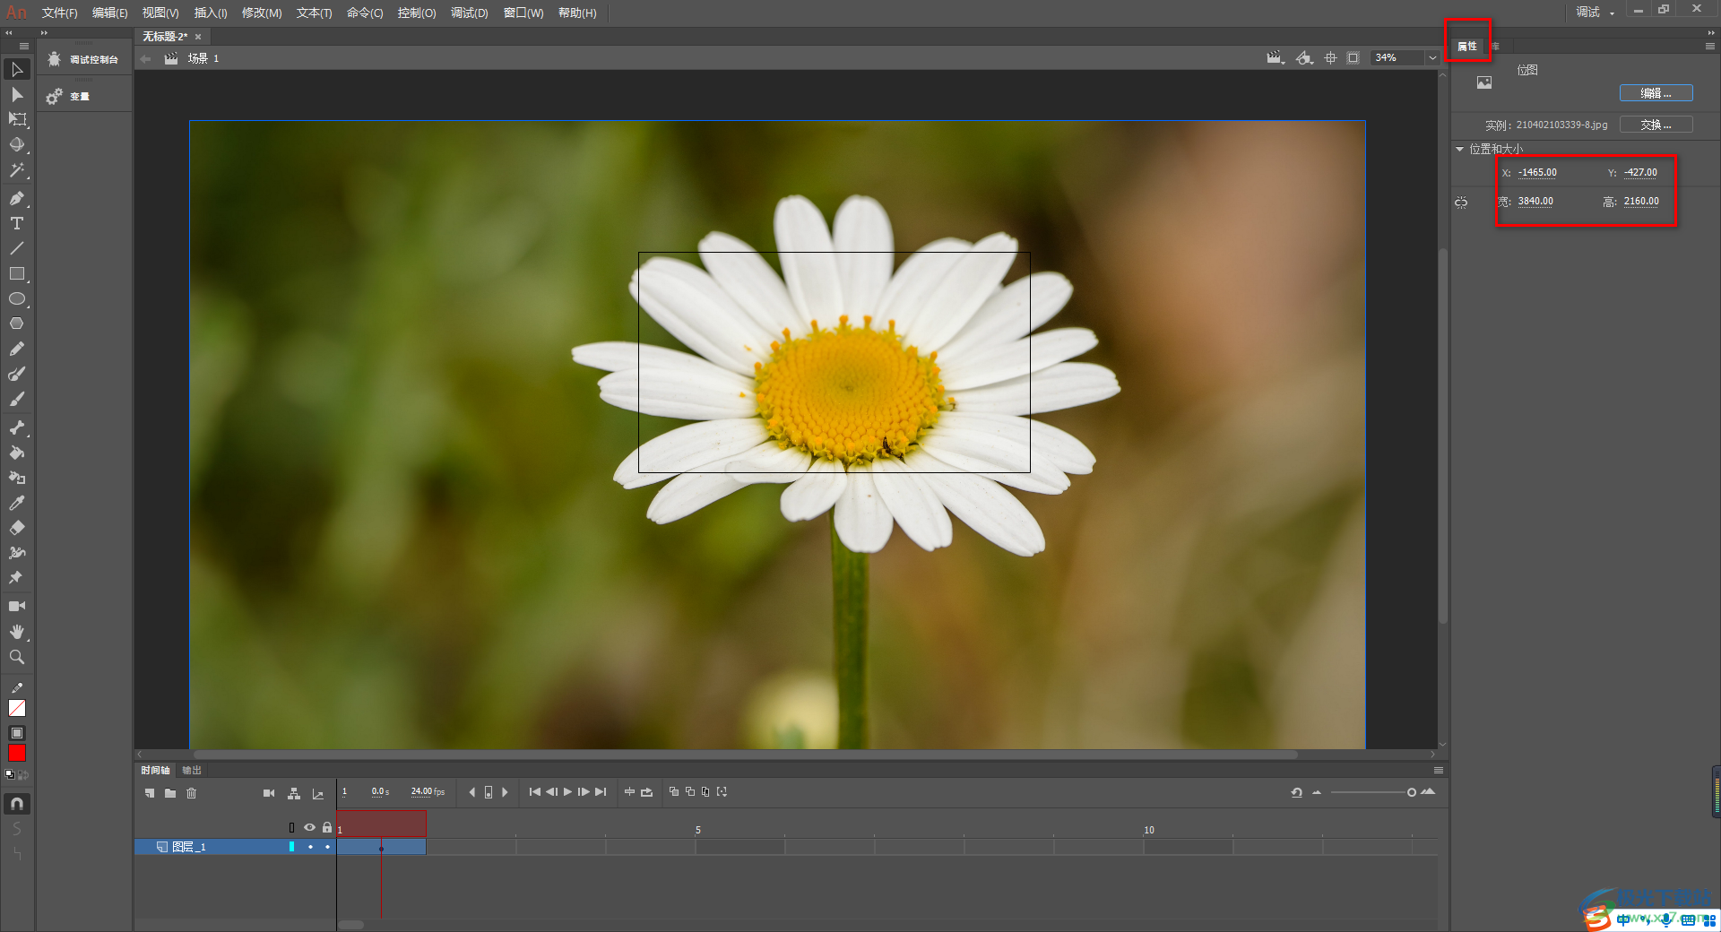
Task: Click the new folder icon in timeline
Action: tap(170, 793)
